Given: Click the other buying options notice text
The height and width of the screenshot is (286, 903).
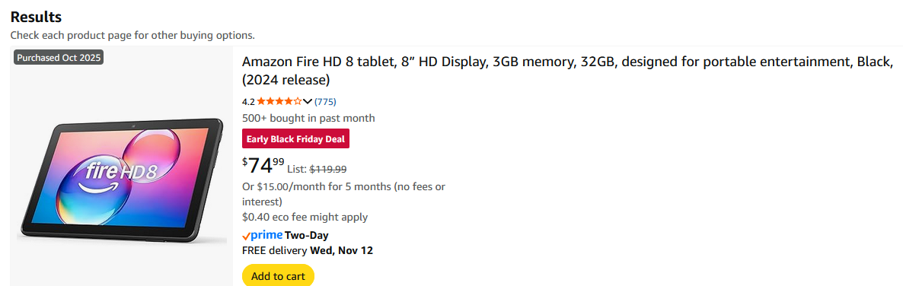Looking at the screenshot, I should (x=132, y=35).
